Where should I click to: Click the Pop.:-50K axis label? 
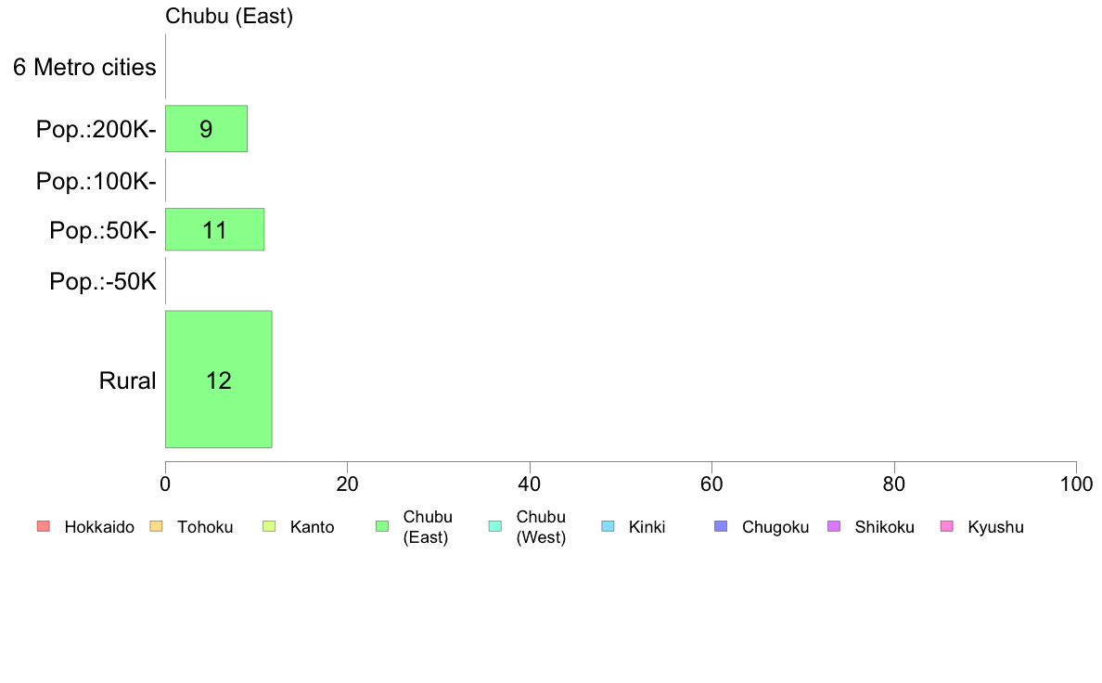[x=103, y=281]
